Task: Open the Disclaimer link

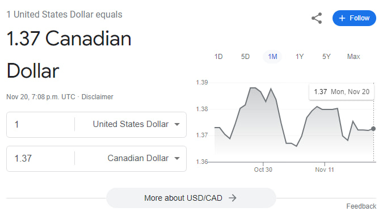Action: tap(97, 97)
